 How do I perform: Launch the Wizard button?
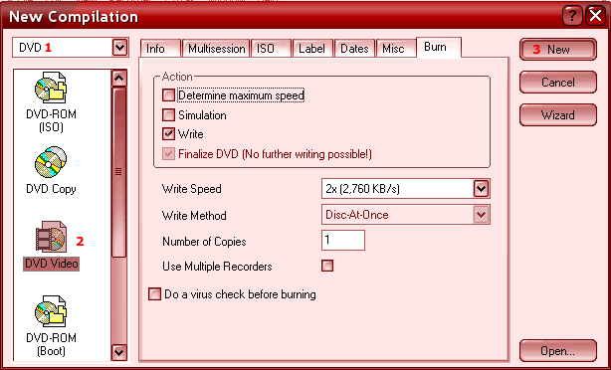click(x=558, y=115)
